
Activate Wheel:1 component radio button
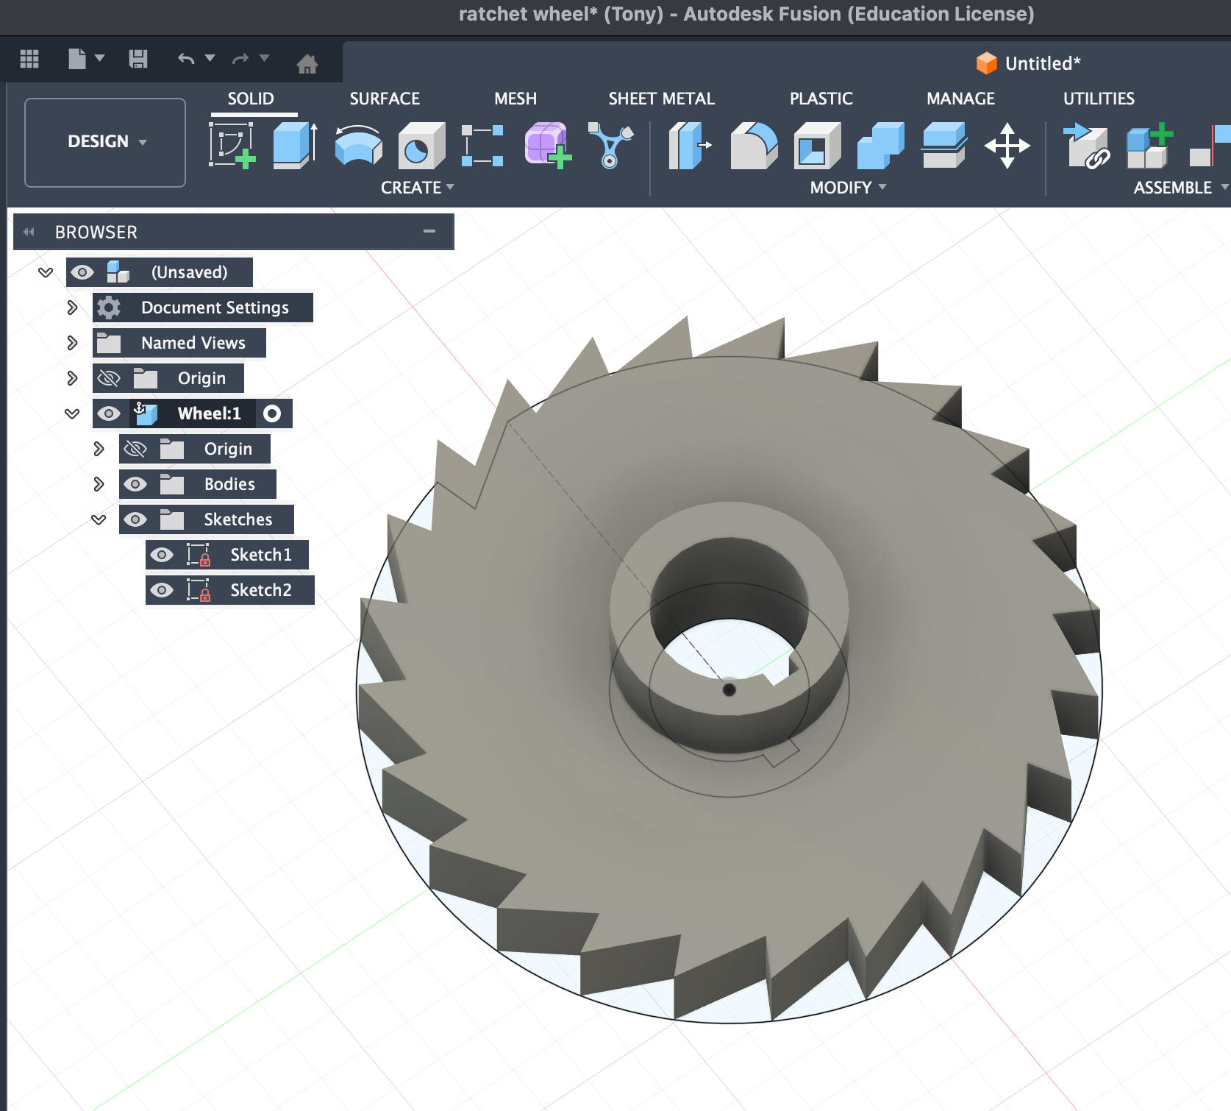(x=272, y=413)
